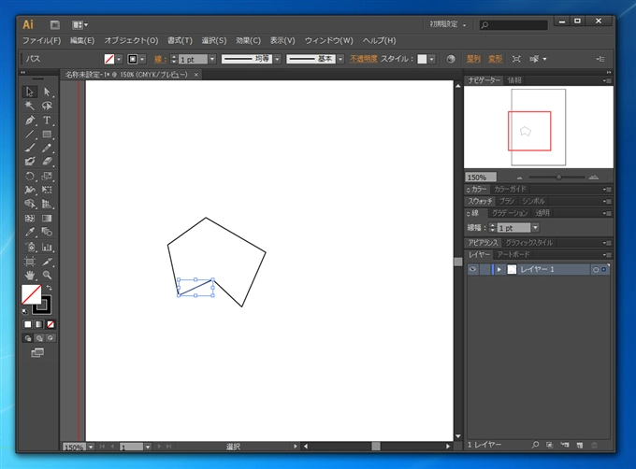The height and width of the screenshot is (469, 636).
Task: Toggle lock column of レイヤー 1
Action: [x=484, y=269]
